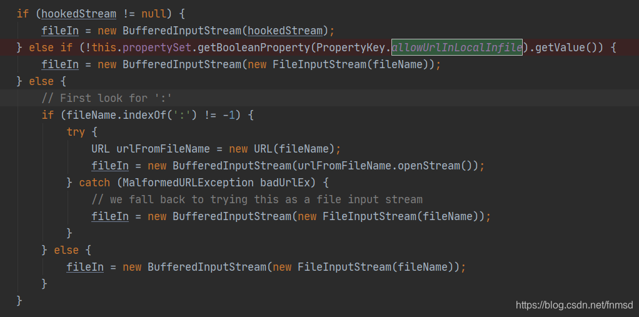This screenshot has height=317, width=639.
Task: Click fileIn on the urlFromFileName.openStream line
Action: 111,166
